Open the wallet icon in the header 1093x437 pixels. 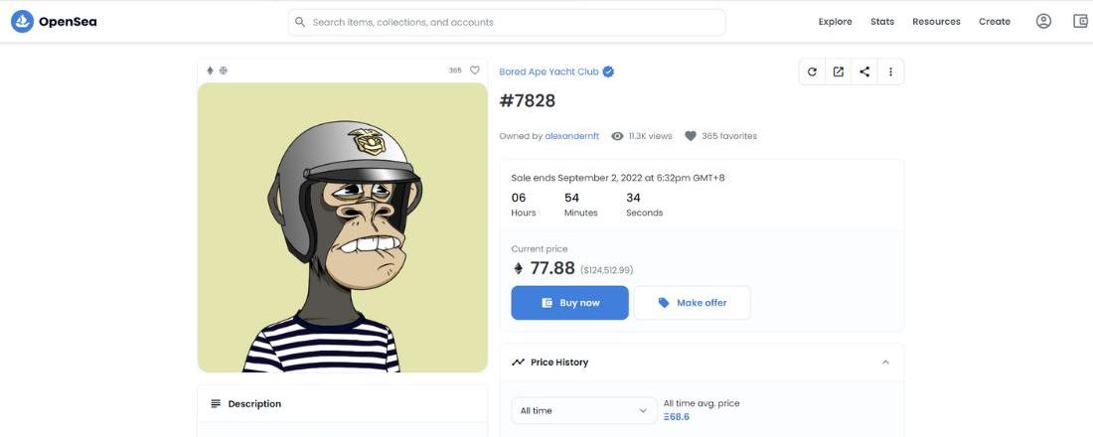click(x=1080, y=22)
